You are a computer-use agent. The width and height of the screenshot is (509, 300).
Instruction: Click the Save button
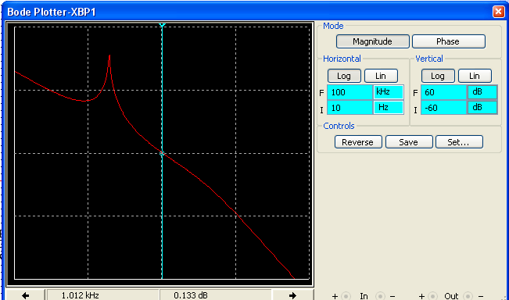pyautogui.click(x=409, y=142)
